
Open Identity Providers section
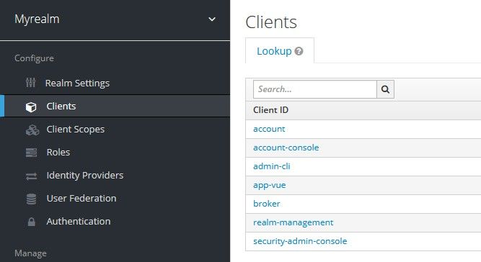(85, 176)
